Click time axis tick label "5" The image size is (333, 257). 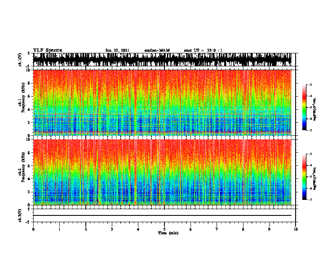[x=164, y=229]
